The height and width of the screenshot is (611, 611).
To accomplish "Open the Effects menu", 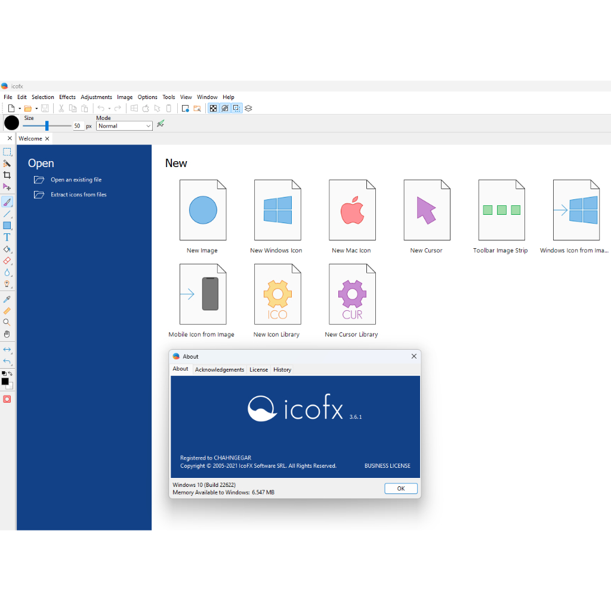I will (67, 97).
